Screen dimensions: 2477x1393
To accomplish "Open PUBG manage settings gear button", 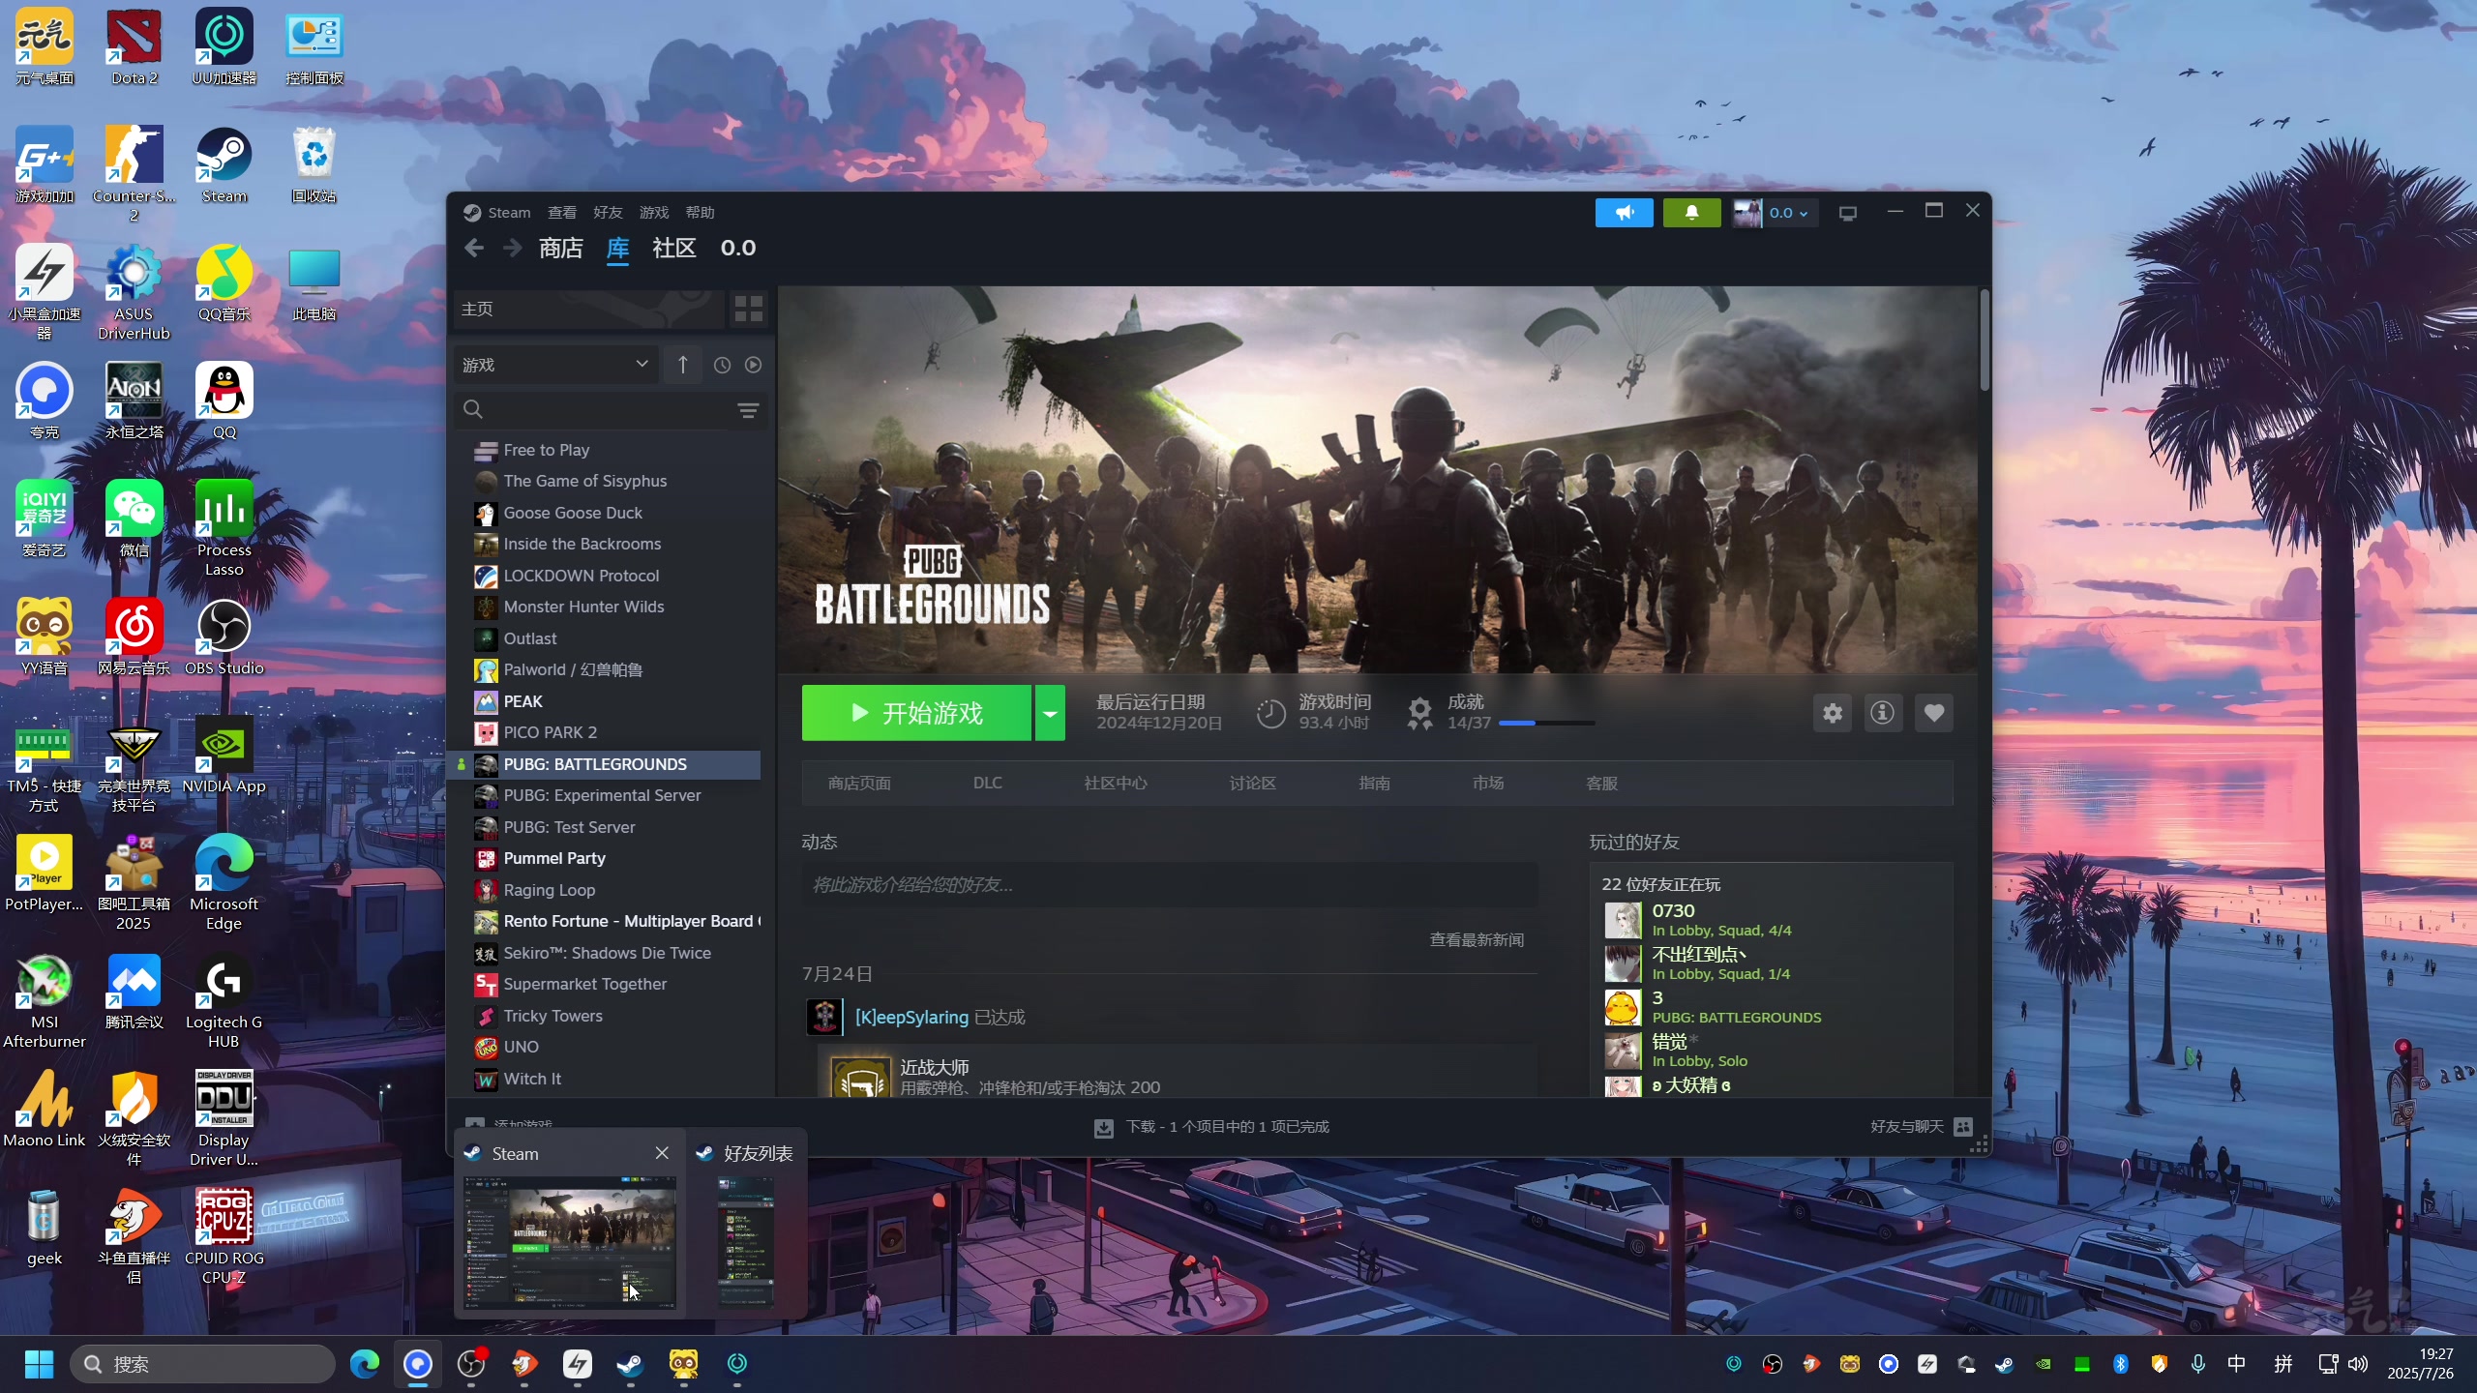I will click(x=1833, y=713).
